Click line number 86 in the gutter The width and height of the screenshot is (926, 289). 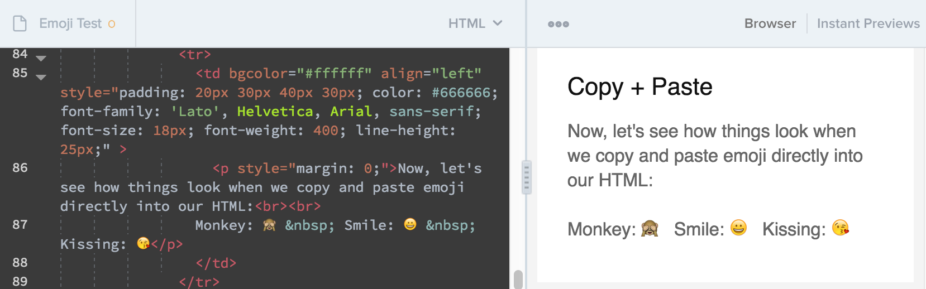click(x=20, y=168)
